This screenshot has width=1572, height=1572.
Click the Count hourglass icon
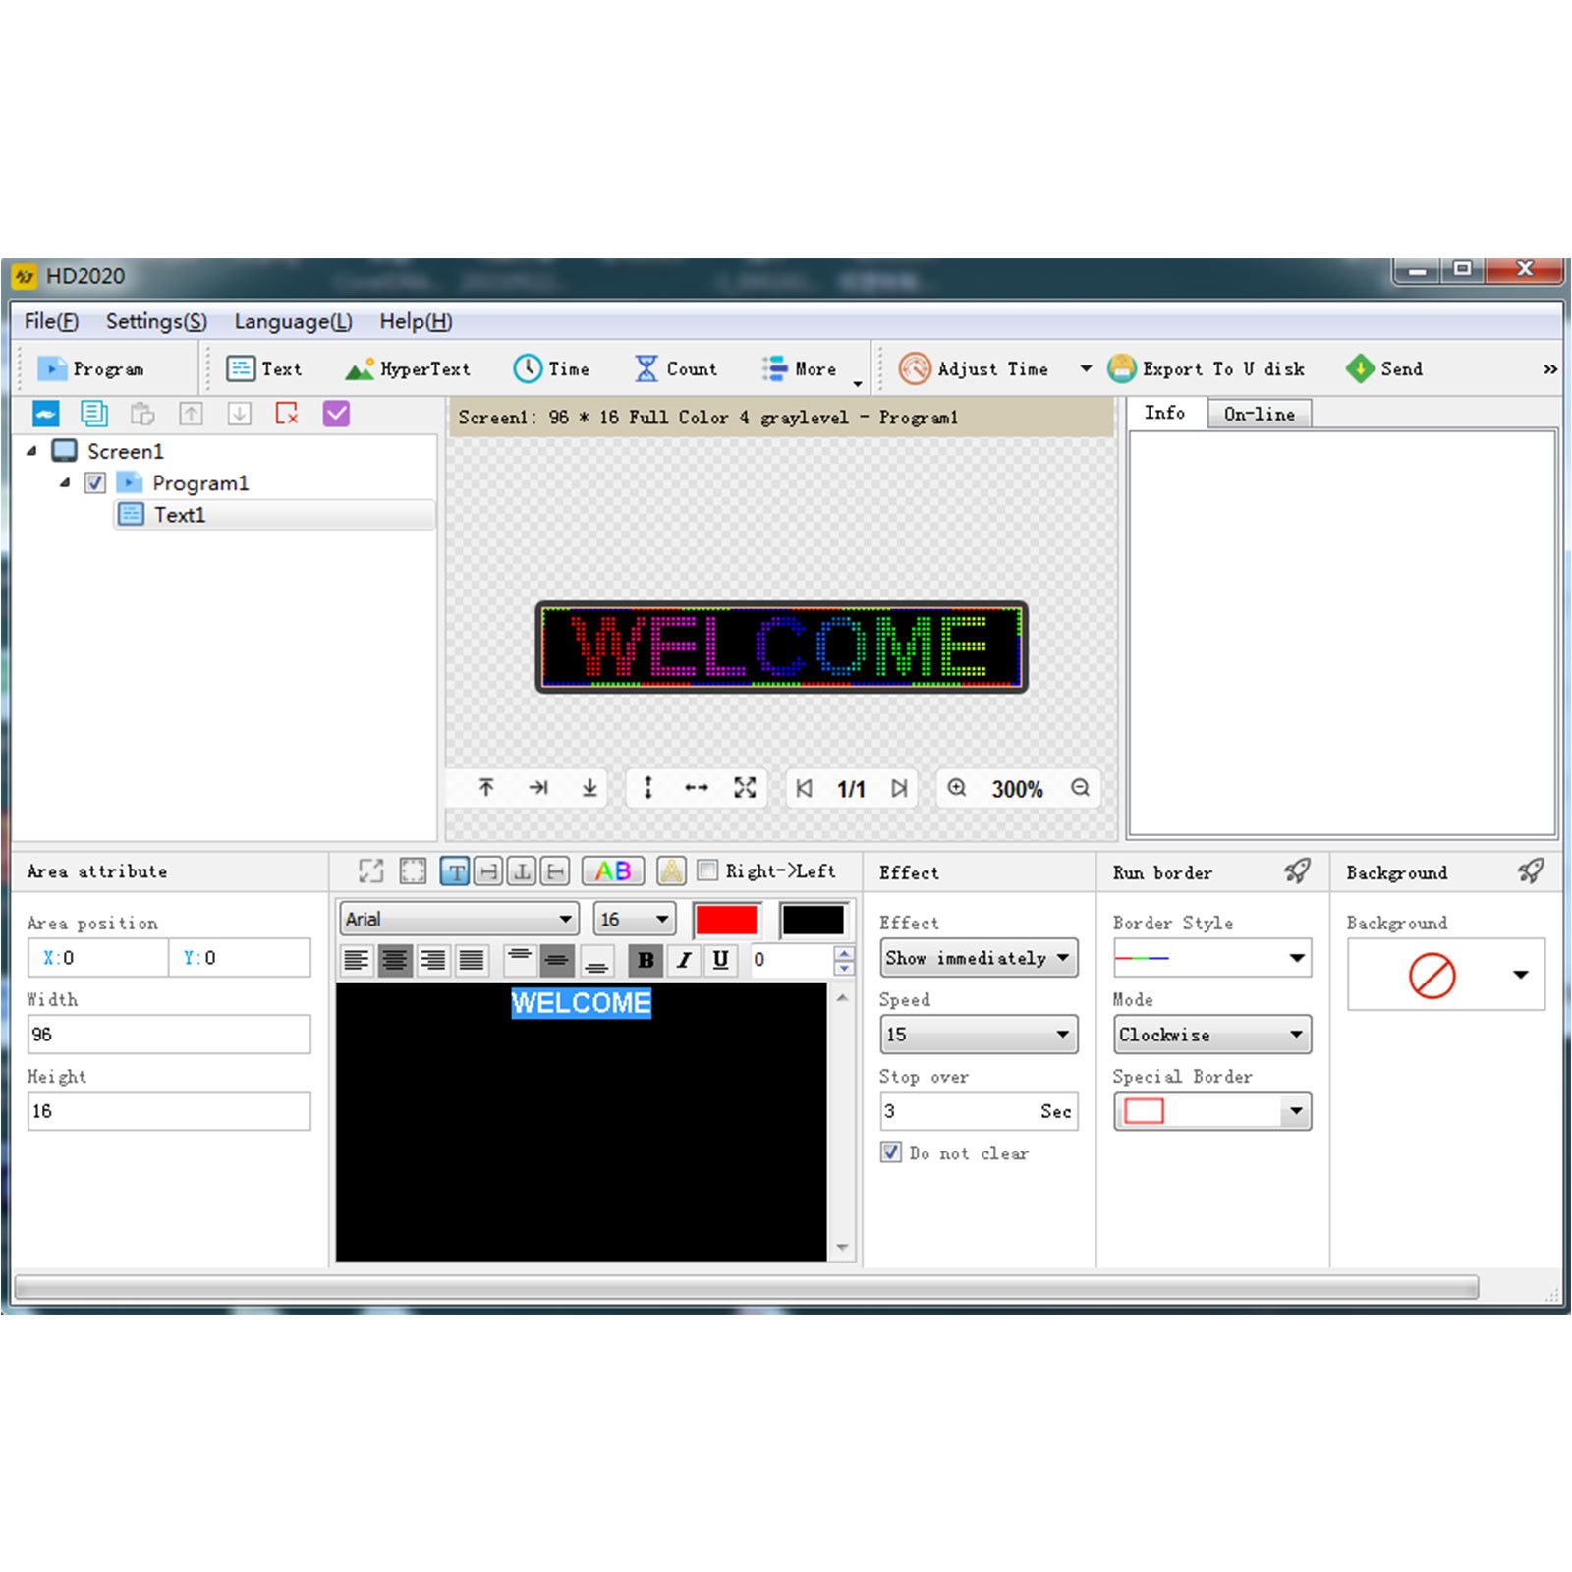point(646,368)
